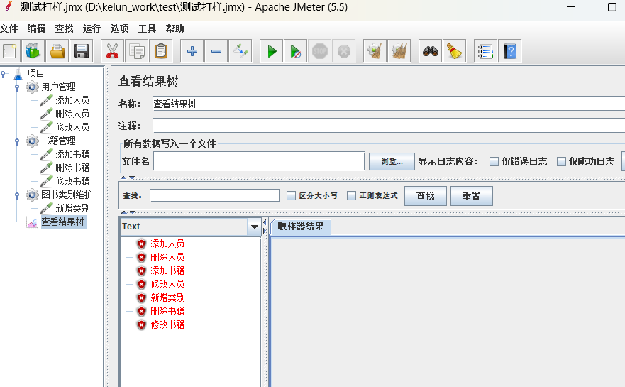Click the 注释 input field

(389, 126)
